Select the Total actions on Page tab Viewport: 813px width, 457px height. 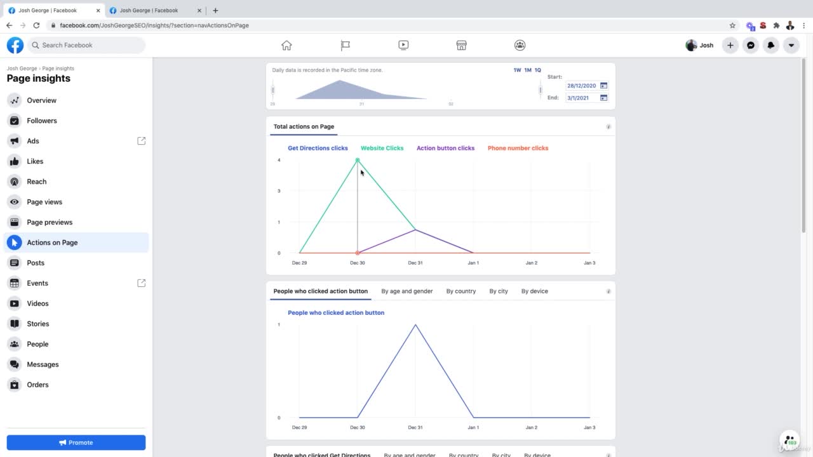click(304, 126)
